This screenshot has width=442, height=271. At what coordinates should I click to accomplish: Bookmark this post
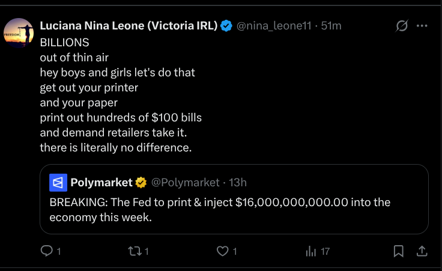(398, 251)
